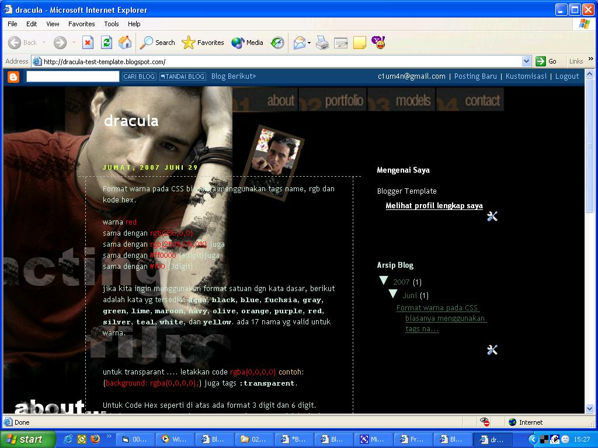Screen dimensions: 598x448
Task: Open Yahoo Messenger toolbar icon
Action: pyautogui.click(x=378, y=43)
